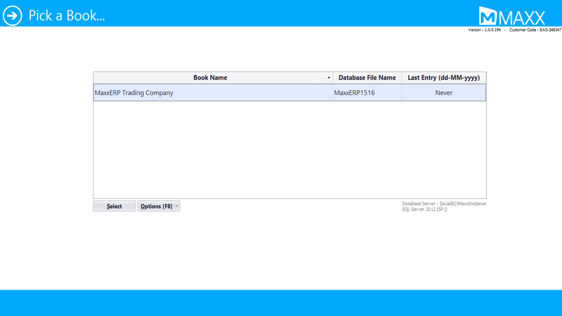Sort by Database File Name column header

pos(367,78)
